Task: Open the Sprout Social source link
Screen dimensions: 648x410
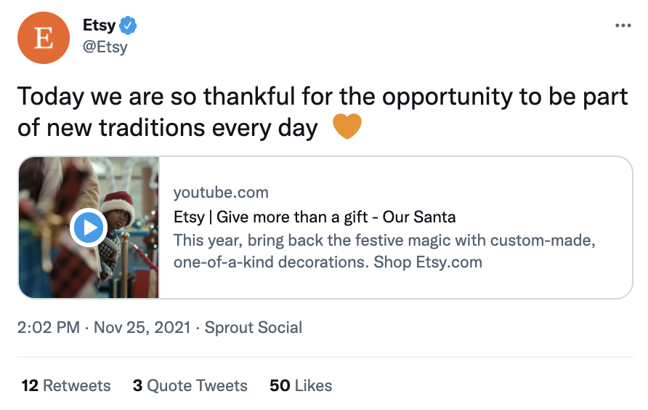Action: point(253,327)
